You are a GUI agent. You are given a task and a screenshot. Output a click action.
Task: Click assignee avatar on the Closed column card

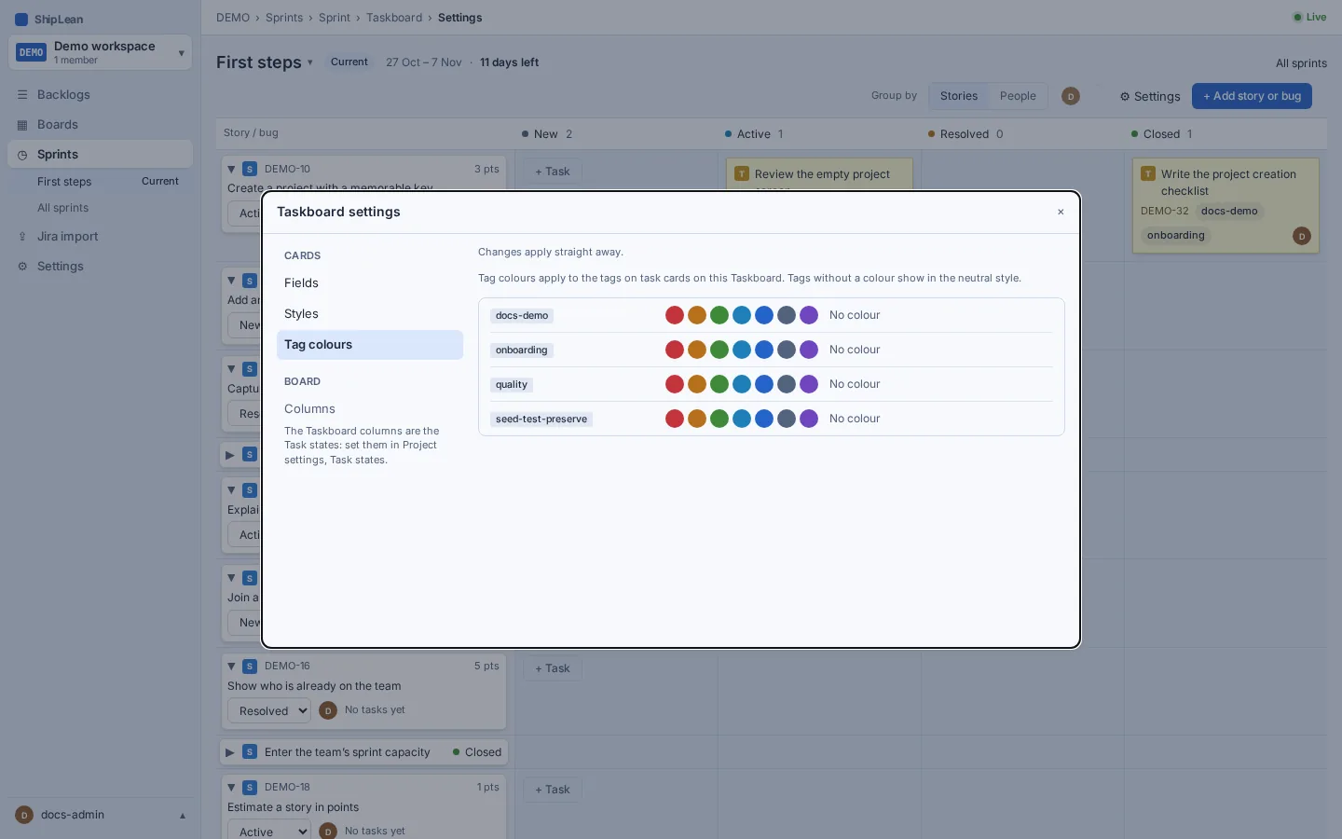click(x=1302, y=236)
